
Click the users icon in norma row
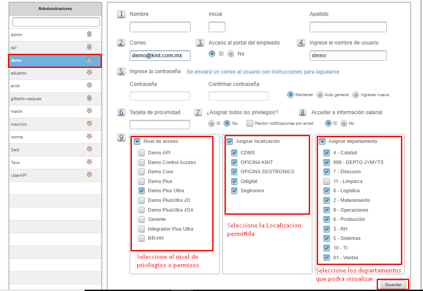click(x=89, y=137)
